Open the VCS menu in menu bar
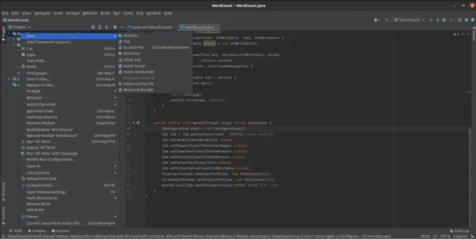Screen dimensions: 476x239 point(139,13)
